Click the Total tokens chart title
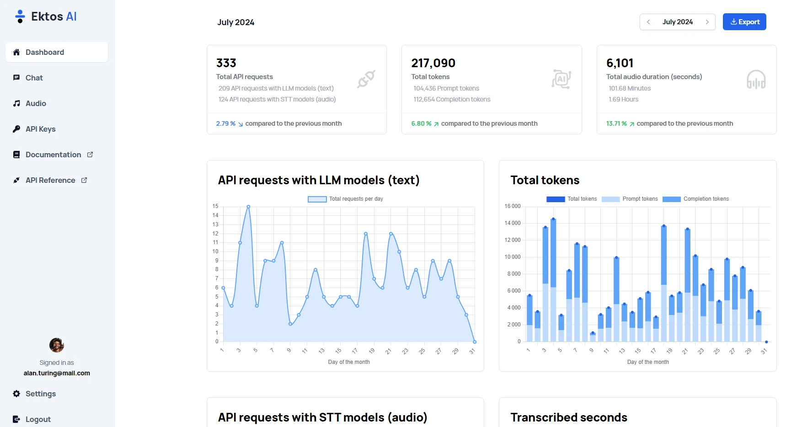Image resolution: width=786 pixels, height=427 pixels. click(x=545, y=180)
